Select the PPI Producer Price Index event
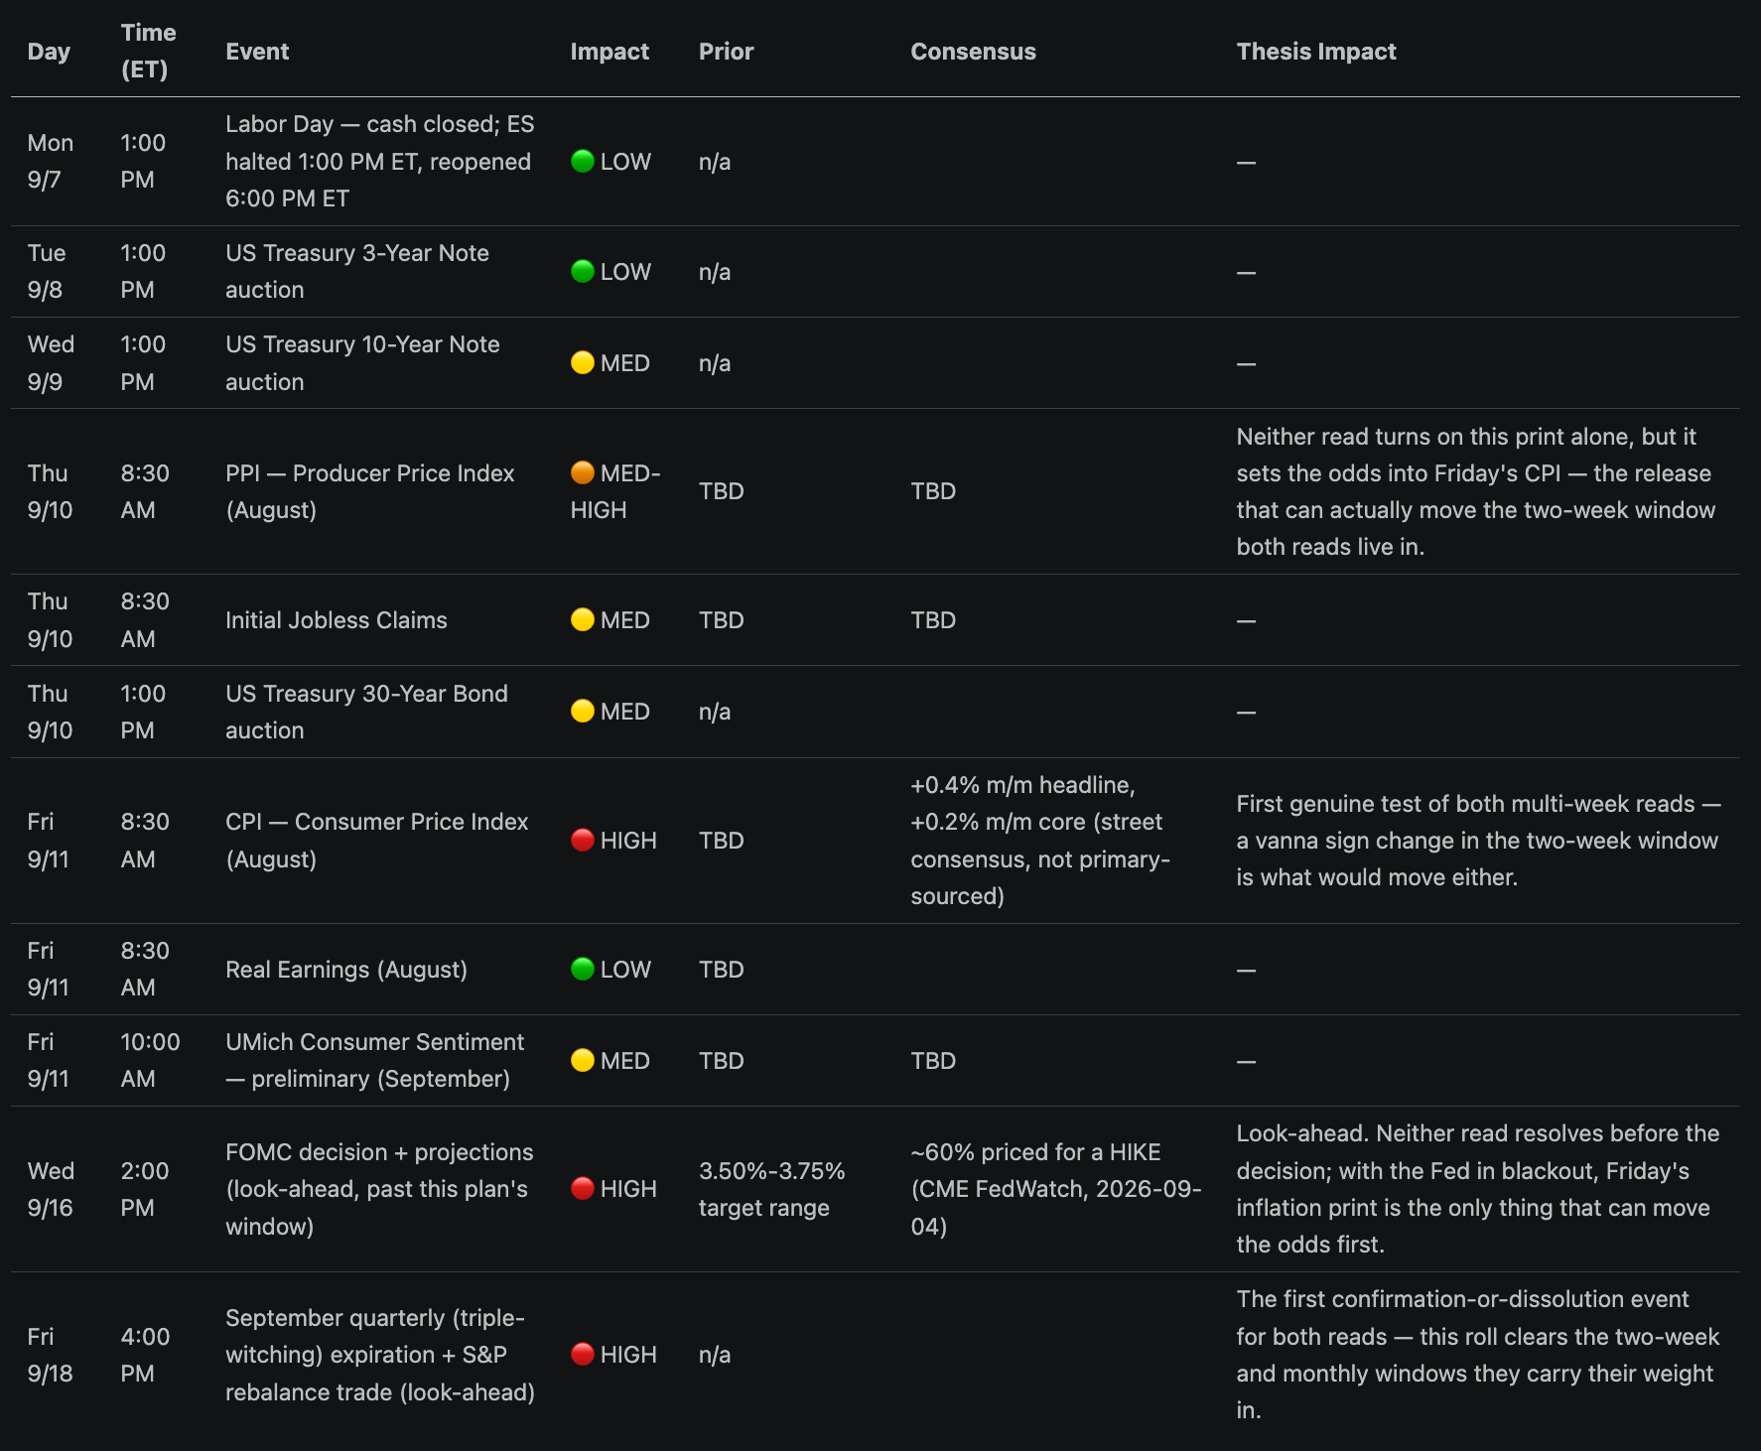The height and width of the screenshot is (1451, 1761). (x=370, y=491)
